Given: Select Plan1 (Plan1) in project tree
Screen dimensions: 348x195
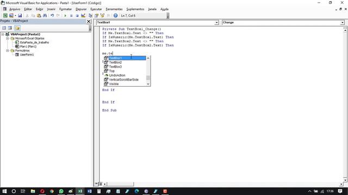Looking at the screenshot, I should (28, 47).
